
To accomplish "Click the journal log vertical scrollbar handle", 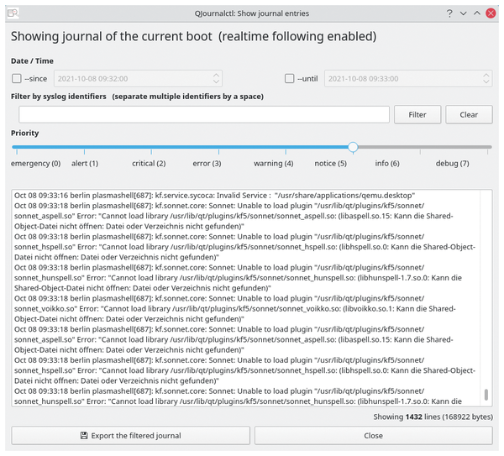I will (x=486, y=395).
